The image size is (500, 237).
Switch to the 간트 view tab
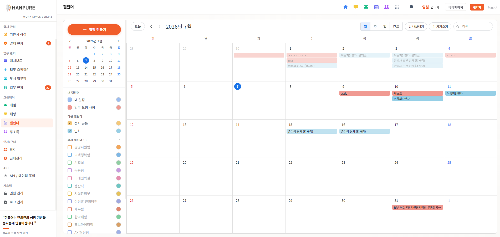point(396,27)
